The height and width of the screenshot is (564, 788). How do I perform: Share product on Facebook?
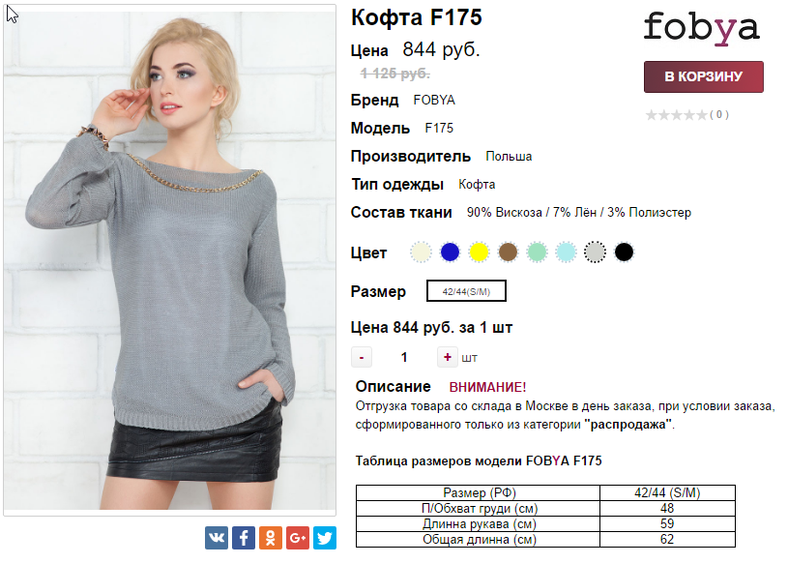click(x=244, y=537)
